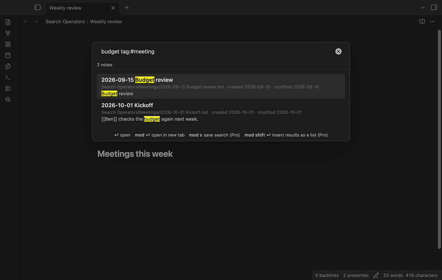
Task: Expand the tab list chevron
Action: [422, 7]
